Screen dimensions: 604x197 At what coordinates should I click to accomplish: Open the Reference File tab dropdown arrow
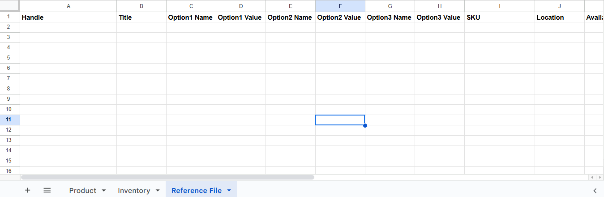click(229, 191)
